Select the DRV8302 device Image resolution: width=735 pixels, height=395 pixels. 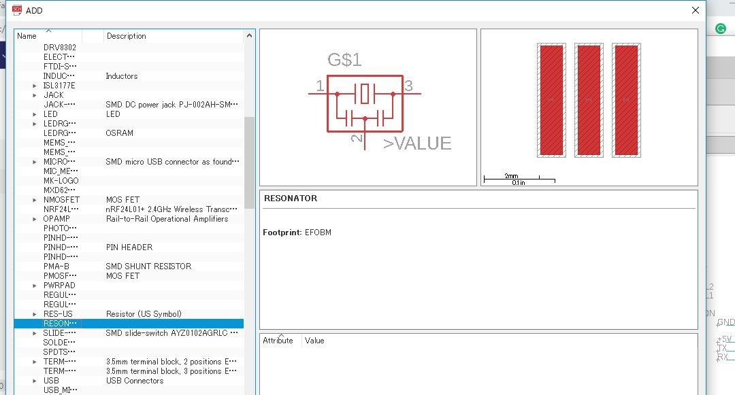(x=59, y=48)
